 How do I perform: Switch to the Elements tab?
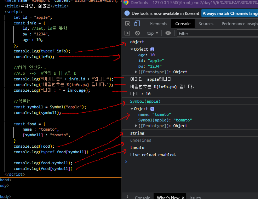159,24
